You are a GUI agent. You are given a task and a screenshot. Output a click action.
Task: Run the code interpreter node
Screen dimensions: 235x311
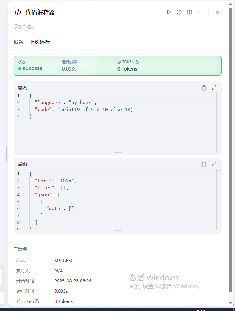click(x=169, y=12)
